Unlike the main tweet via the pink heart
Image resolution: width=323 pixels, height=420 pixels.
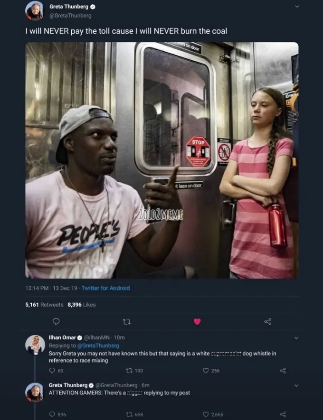coord(197,321)
